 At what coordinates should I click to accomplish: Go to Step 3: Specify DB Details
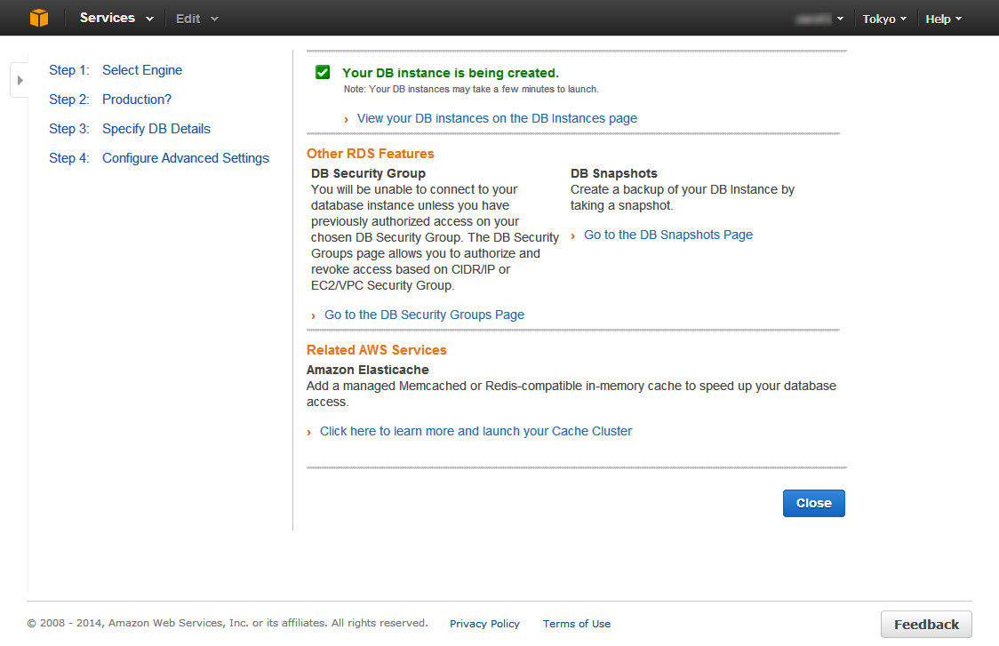point(130,129)
